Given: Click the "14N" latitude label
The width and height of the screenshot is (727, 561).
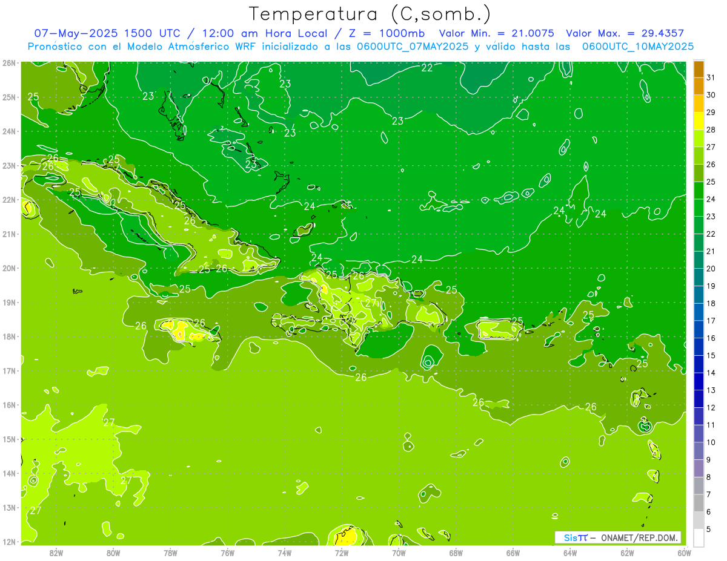Looking at the screenshot, I should (9, 473).
